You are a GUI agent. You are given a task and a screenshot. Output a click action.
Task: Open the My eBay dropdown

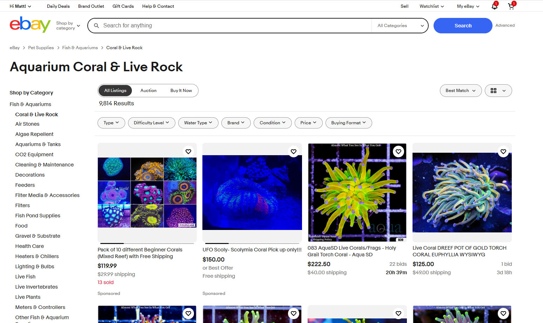point(468,6)
